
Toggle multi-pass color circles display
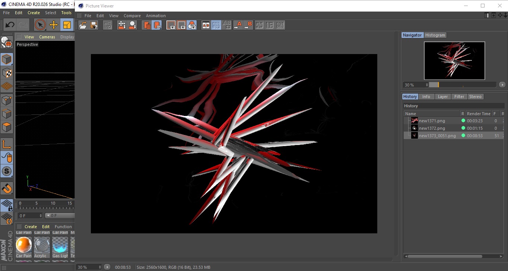coord(192,25)
